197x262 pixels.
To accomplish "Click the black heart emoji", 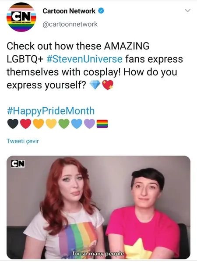I will point(13,124).
